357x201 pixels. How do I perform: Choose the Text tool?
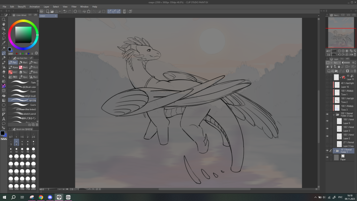(x=4, y=119)
